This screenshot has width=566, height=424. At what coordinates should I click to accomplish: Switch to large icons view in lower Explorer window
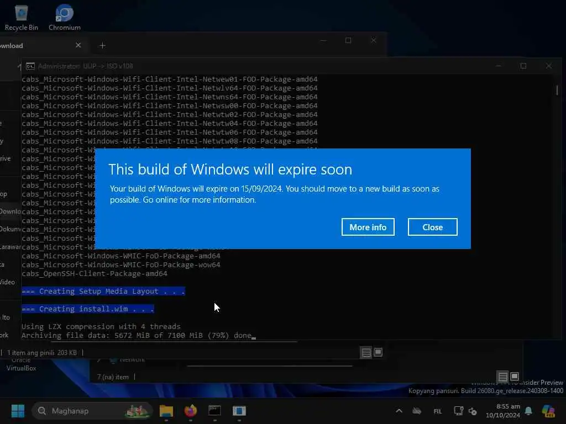515,377
